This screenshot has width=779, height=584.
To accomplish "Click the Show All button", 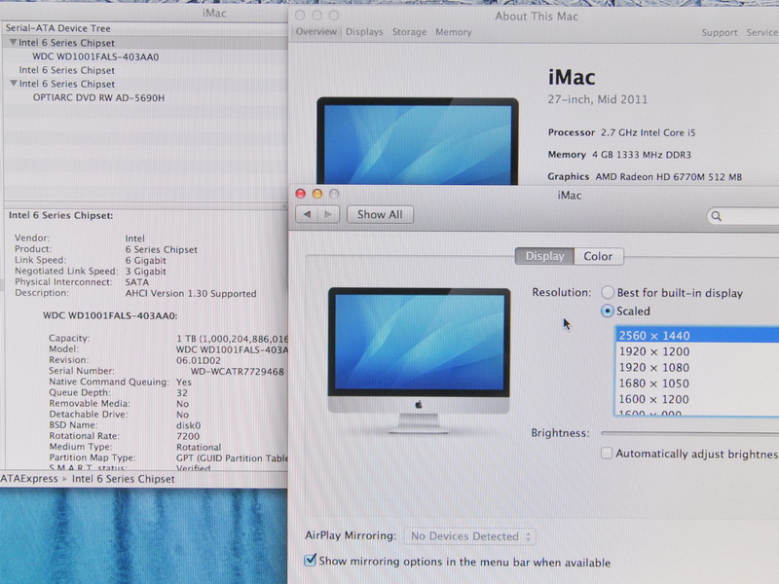I will pyautogui.click(x=380, y=214).
